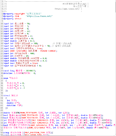The image size is (116, 136).
Task: Click the "int" keyword starting line 49
Action: [x=5, y=120]
